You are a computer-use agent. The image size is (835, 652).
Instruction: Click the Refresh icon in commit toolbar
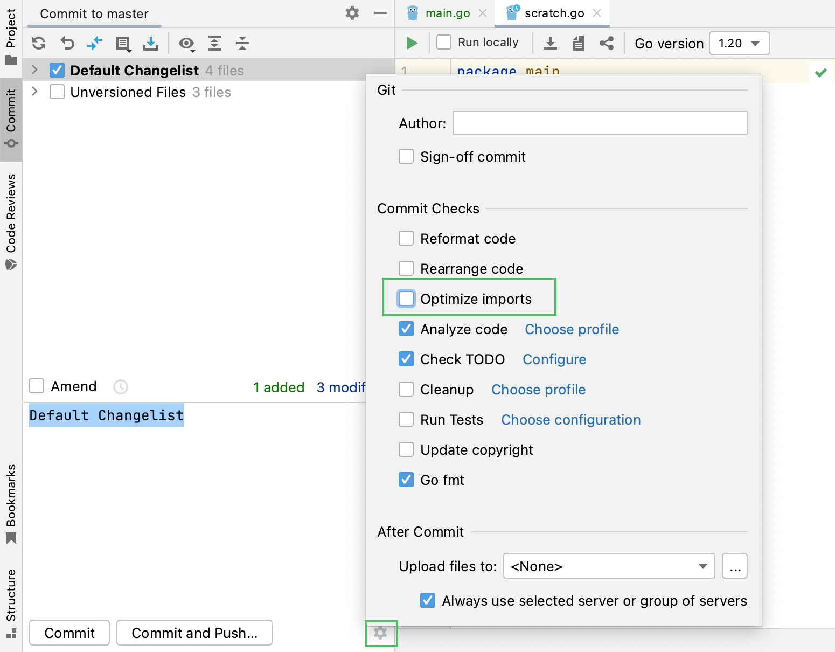(x=39, y=43)
